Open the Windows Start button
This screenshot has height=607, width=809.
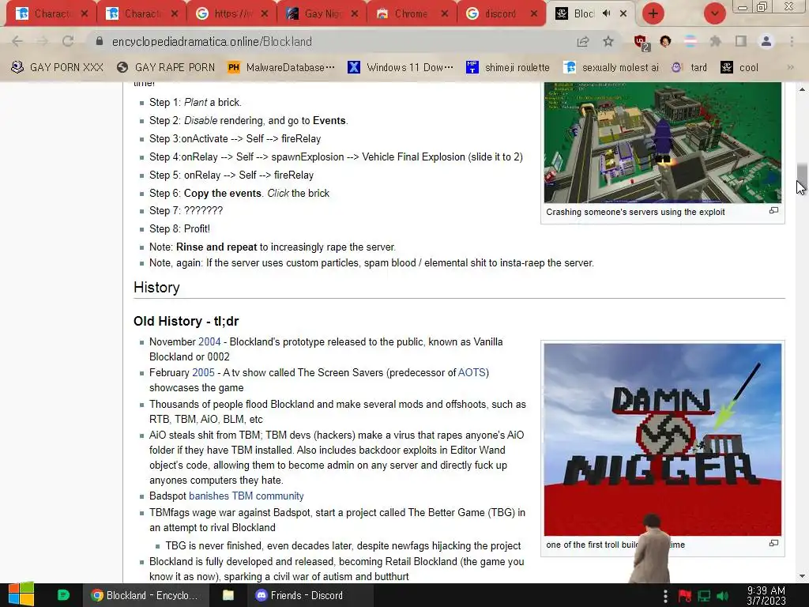(x=21, y=595)
